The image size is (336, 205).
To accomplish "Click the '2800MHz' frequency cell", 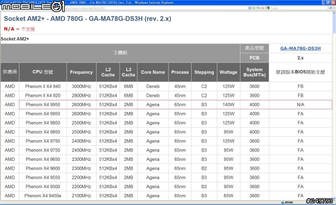I will pos(81,96).
